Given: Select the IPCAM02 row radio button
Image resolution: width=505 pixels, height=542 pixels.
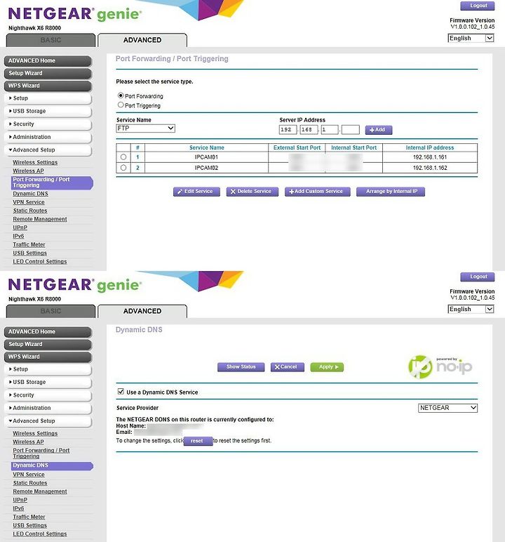Looking at the screenshot, I should [123, 168].
